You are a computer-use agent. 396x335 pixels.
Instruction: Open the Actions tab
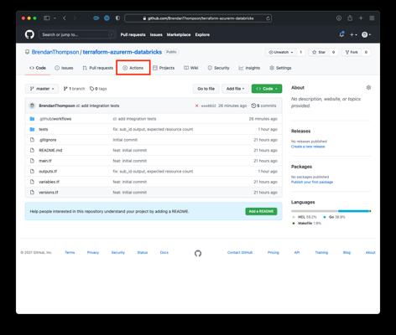tap(133, 68)
